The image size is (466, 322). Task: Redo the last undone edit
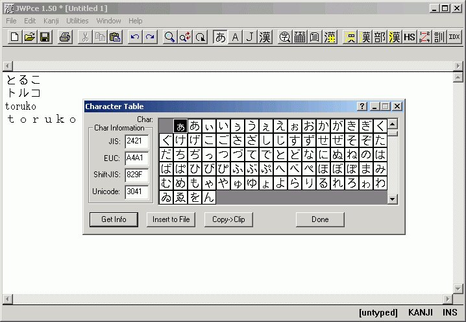(x=150, y=37)
